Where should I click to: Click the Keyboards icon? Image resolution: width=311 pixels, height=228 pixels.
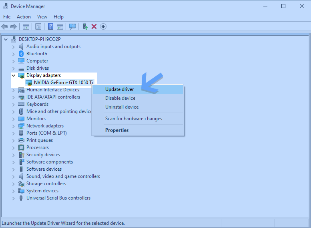click(x=21, y=104)
